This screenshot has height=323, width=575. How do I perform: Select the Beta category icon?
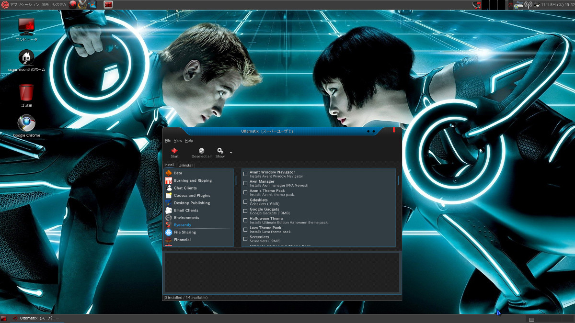169,173
